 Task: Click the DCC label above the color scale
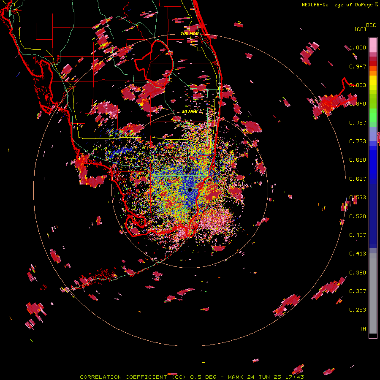[x=371, y=25]
